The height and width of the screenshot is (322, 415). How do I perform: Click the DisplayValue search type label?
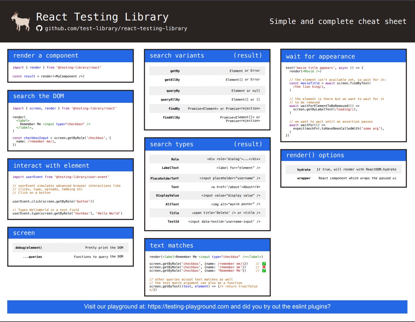pos(167,196)
